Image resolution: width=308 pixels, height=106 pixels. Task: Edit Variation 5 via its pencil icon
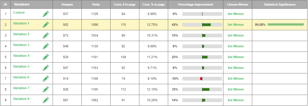(46, 68)
